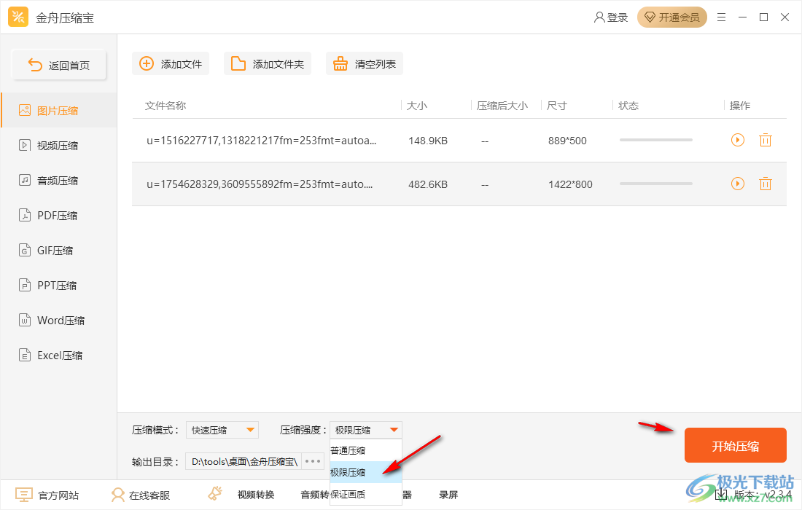The width and height of the screenshot is (802, 510).
Task: Open the 视频转换 recommended tool
Action: click(x=256, y=495)
